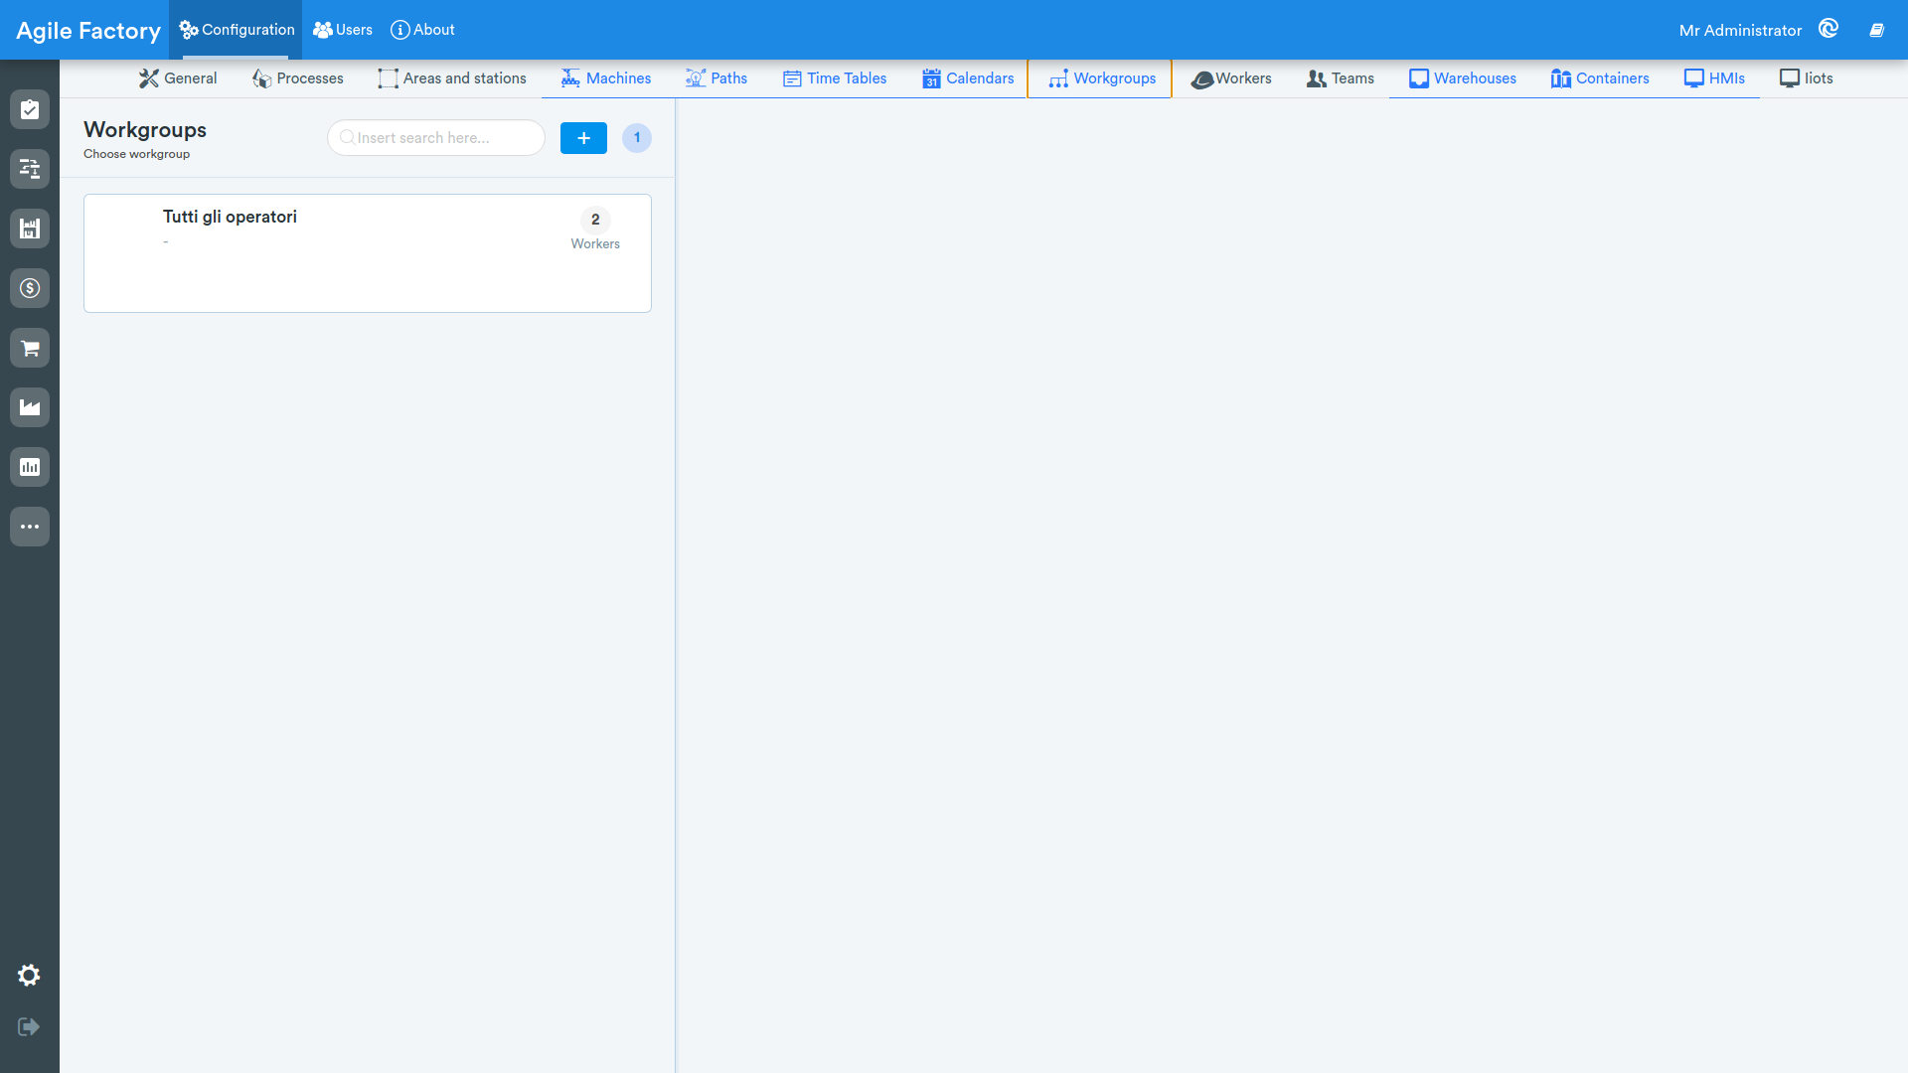Click the blue plus add workgroup button

point(583,138)
